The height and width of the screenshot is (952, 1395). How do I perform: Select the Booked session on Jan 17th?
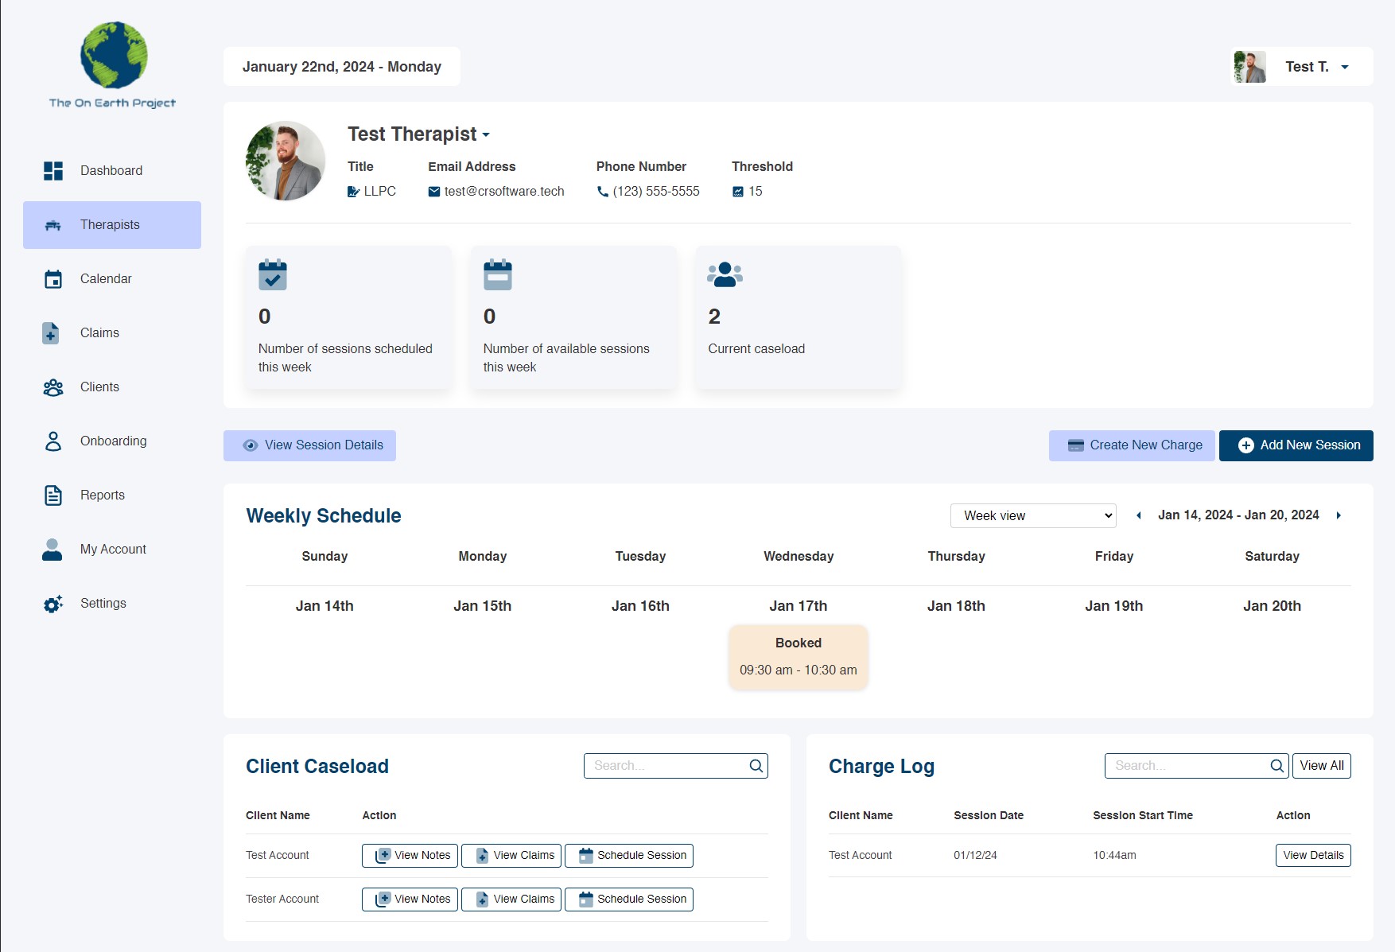pyautogui.click(x=798, y=656)
